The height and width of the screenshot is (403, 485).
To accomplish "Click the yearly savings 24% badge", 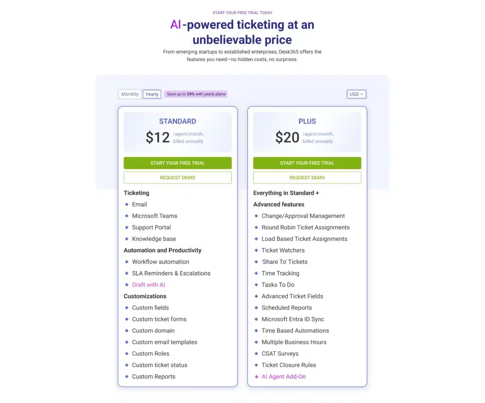I will (x=196, y=94).
